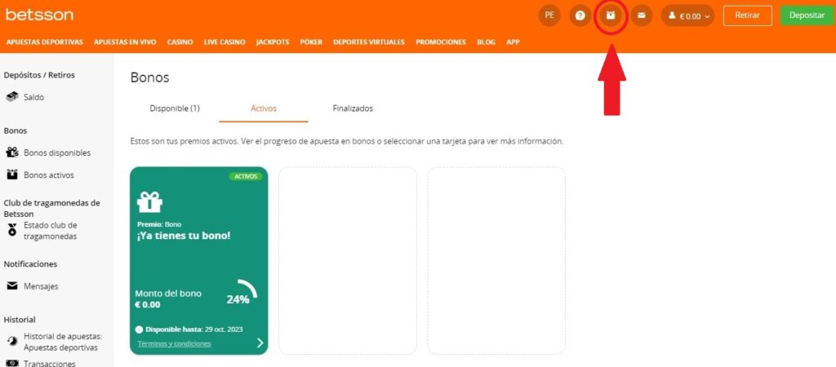Click the info icon beside Disponible hasta

[139, 329]
